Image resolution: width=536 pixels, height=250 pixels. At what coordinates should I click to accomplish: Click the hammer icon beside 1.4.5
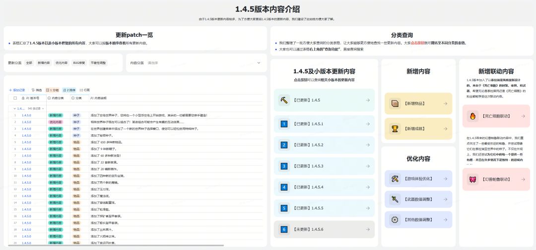click(x=284, y=100)
